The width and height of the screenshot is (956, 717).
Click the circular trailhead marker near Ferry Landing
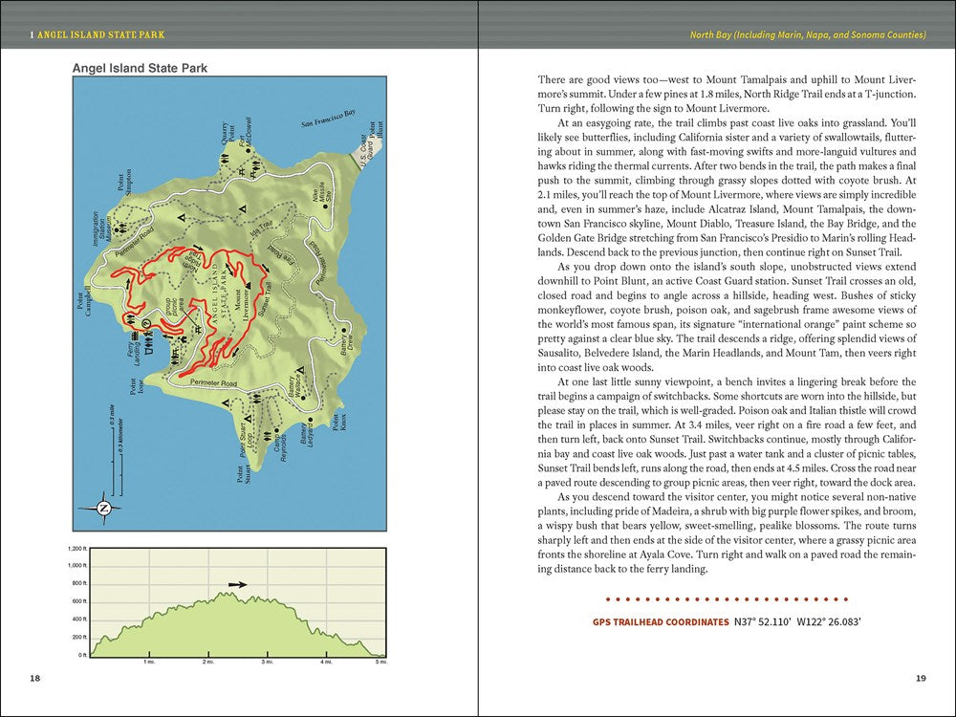click(x=145, y=324)
